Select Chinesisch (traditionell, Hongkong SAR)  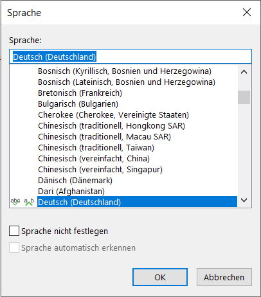pyautogui.click(x=111, y=126)
